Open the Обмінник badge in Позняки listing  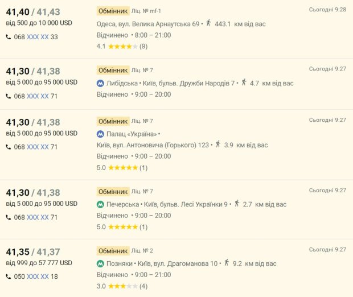click(x=112, y=250)
